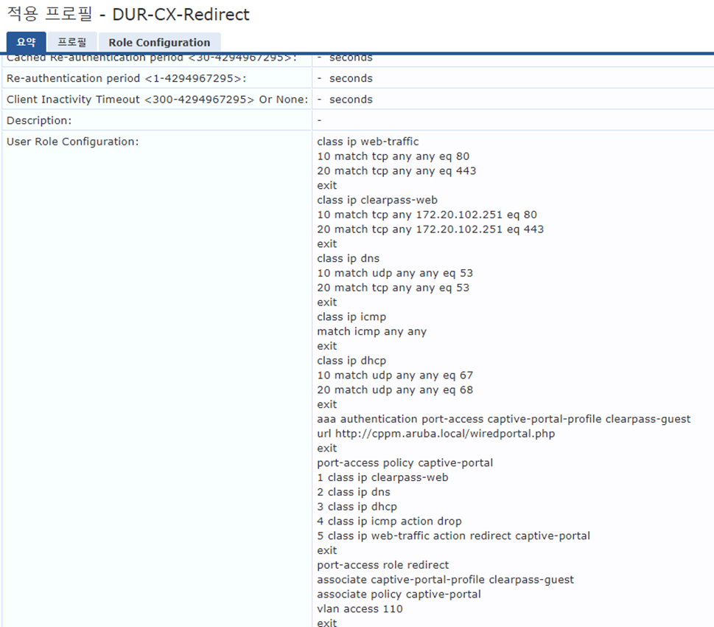The width and height of the screenshot is (714, 627).
Task: Click the 'class ip web-traffic' line
Action: point(368,142)
